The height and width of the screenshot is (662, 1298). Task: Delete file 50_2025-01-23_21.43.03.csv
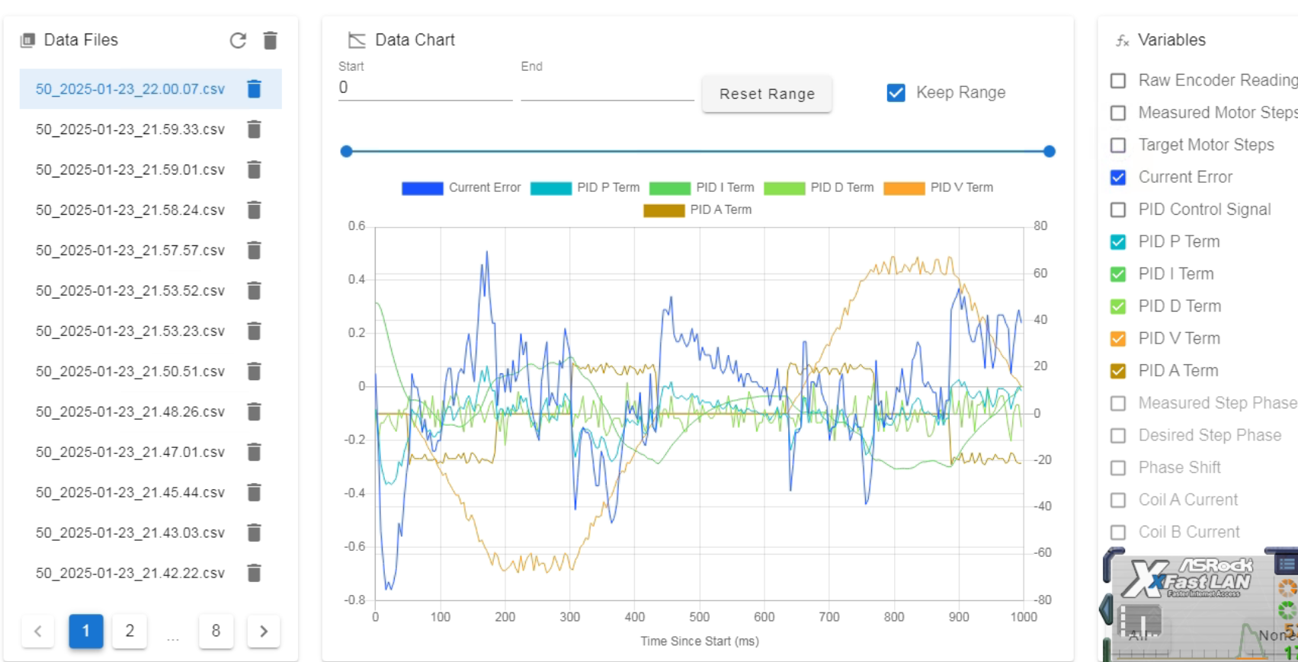tap(255, 533)
